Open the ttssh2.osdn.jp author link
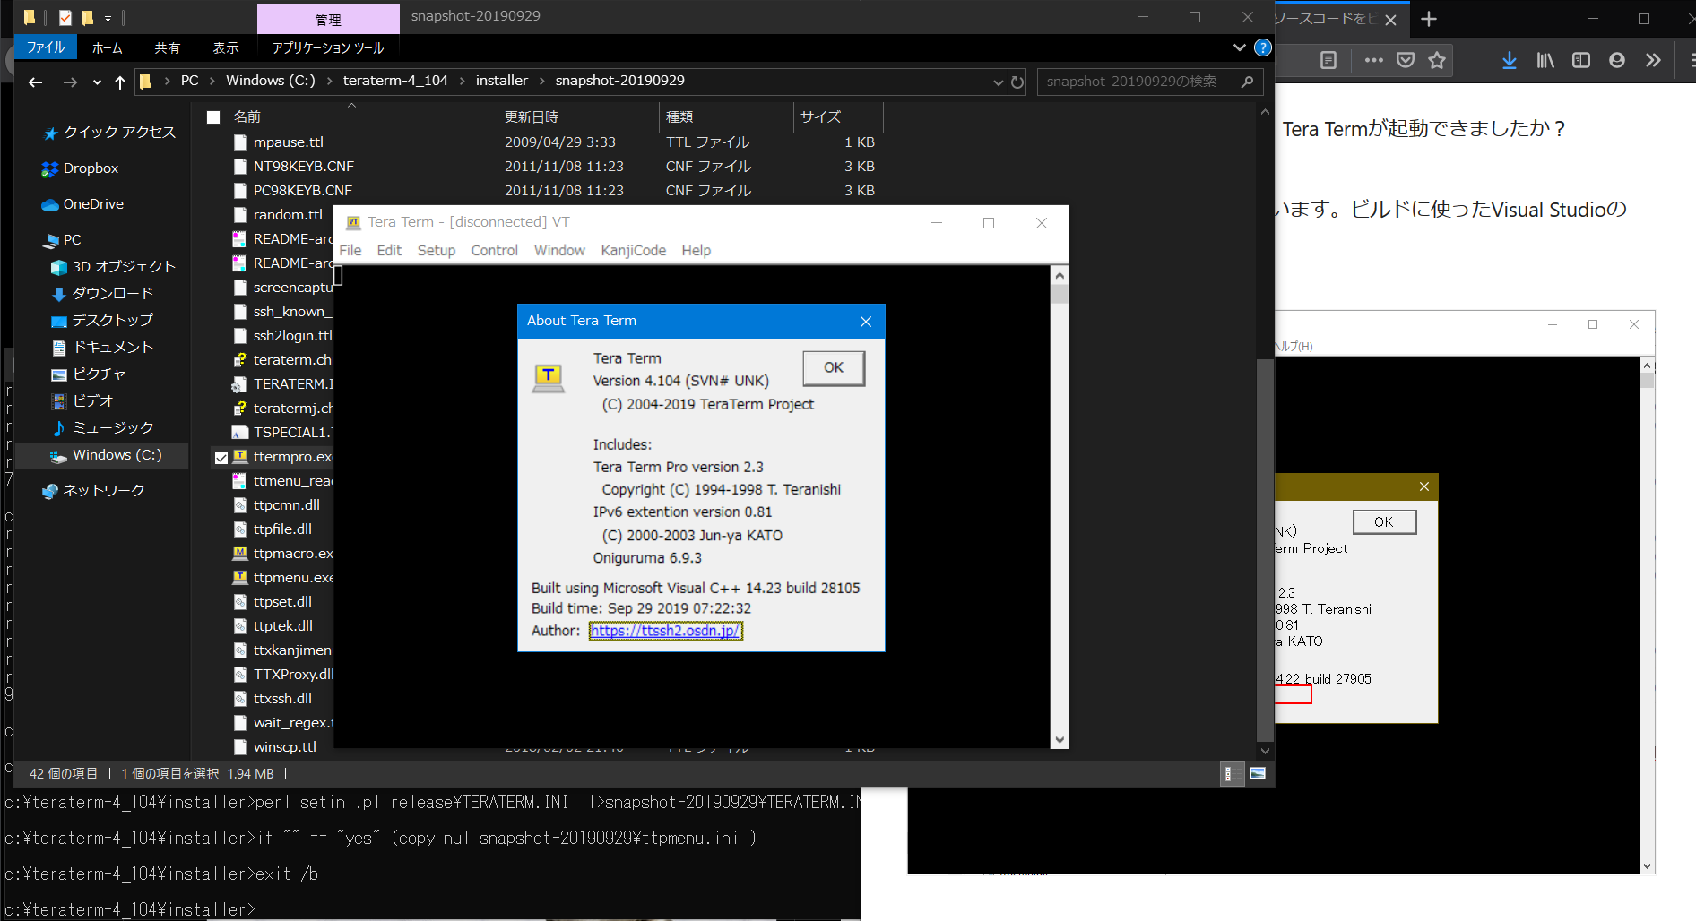1696x921 pixels. 665,631
